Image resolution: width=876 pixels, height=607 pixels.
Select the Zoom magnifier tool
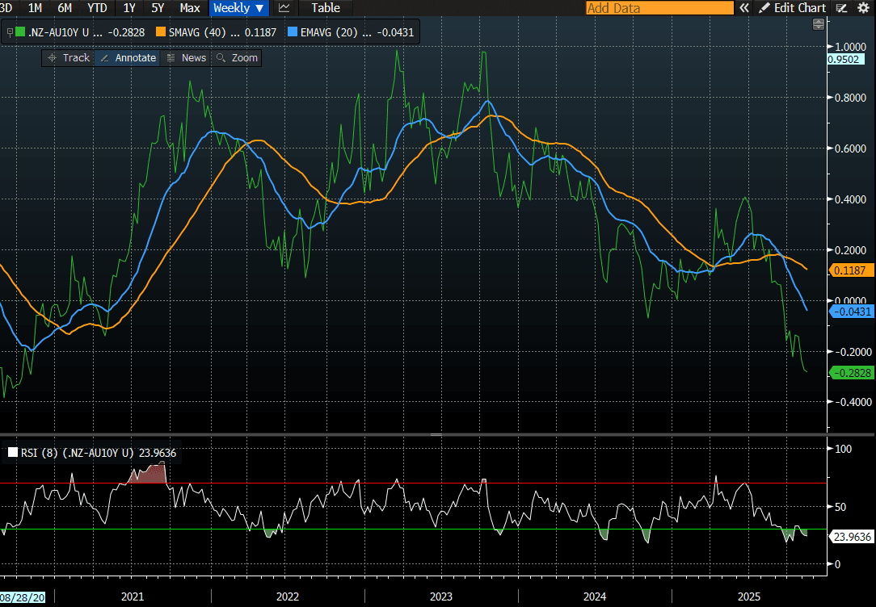[236, 58]
